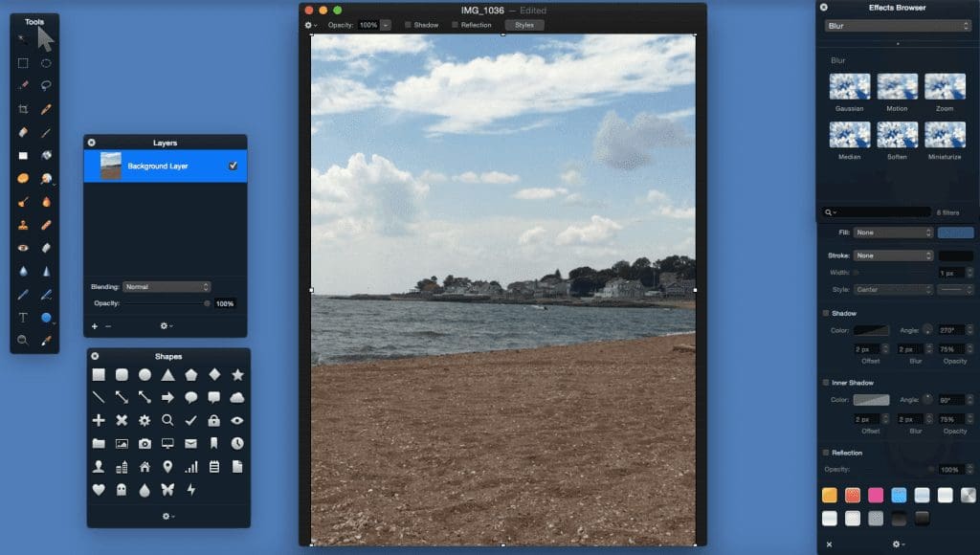
Task: Open the Blending mode Normal dropdown
Action: (167, 287)
